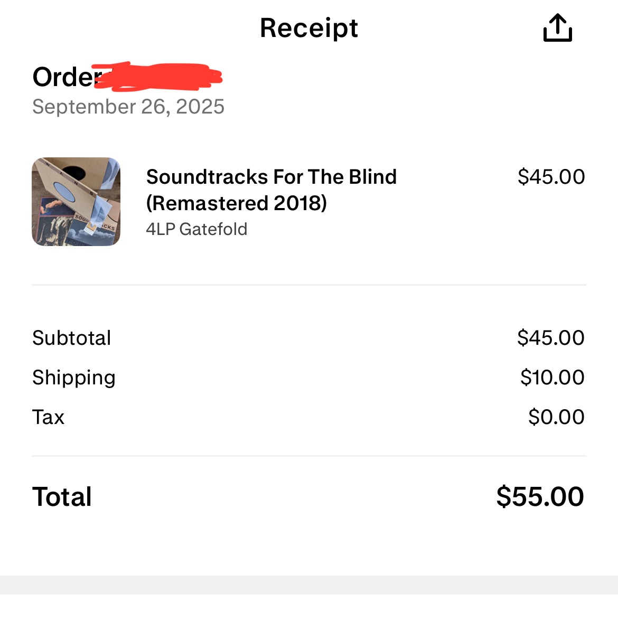This screenshot has width=618, height=622.
Task: Select the Subtotal label
Action: 72,338
